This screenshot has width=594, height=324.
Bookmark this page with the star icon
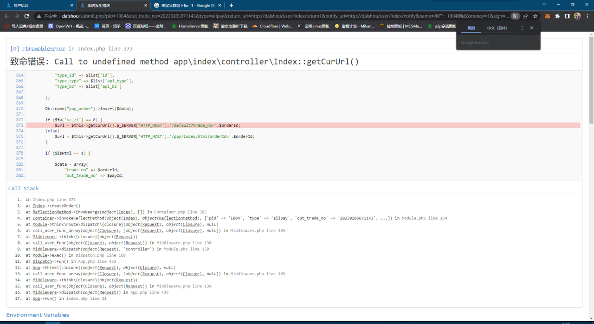point(535,16)
